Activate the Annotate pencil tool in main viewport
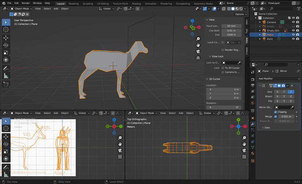 coord(6,68)
